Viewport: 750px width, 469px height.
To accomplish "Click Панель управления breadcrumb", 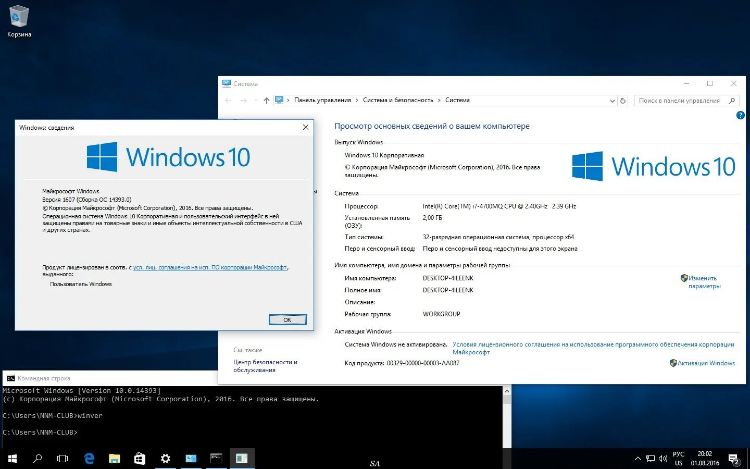I will (x=322, y=100).
